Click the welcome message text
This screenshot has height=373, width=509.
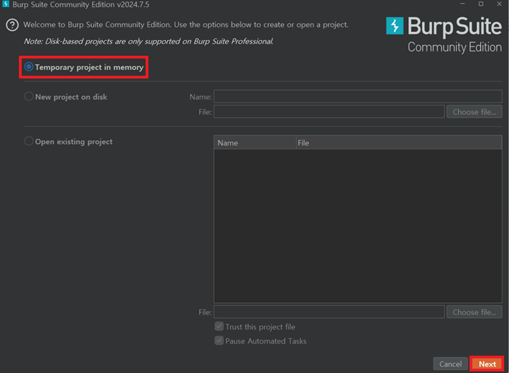pos(186,24)
